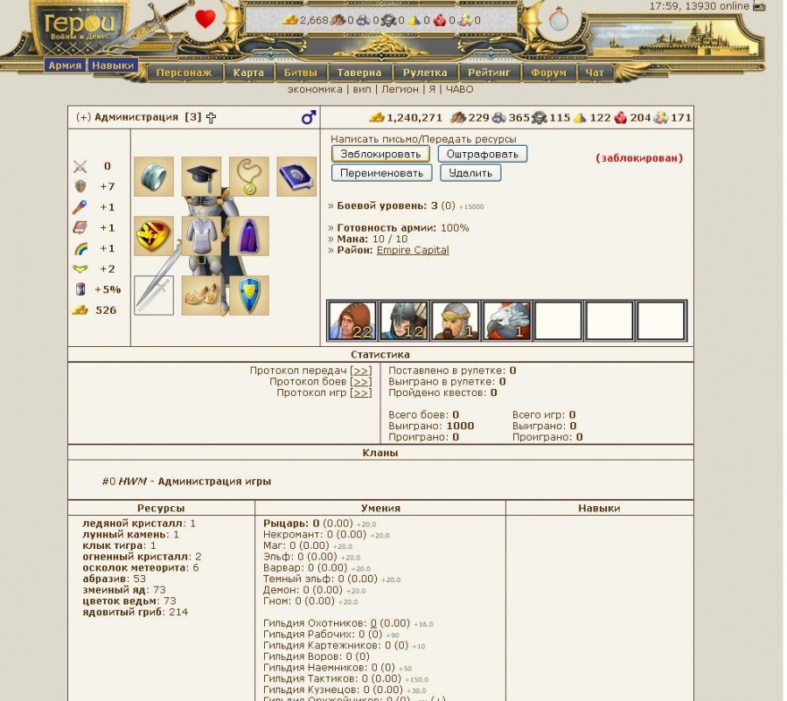Image resolution: width=787 pixels, height=701 pixels.
Task: Select the gold signet ring with bird
Action: 154,236
